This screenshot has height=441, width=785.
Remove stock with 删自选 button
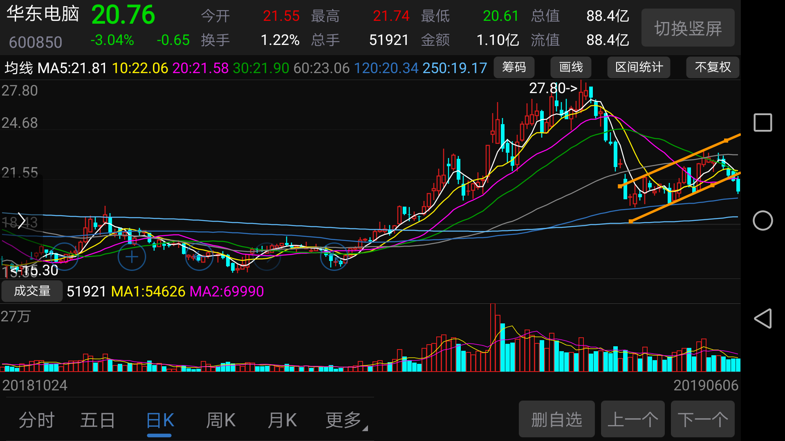(x=556, y=419)
